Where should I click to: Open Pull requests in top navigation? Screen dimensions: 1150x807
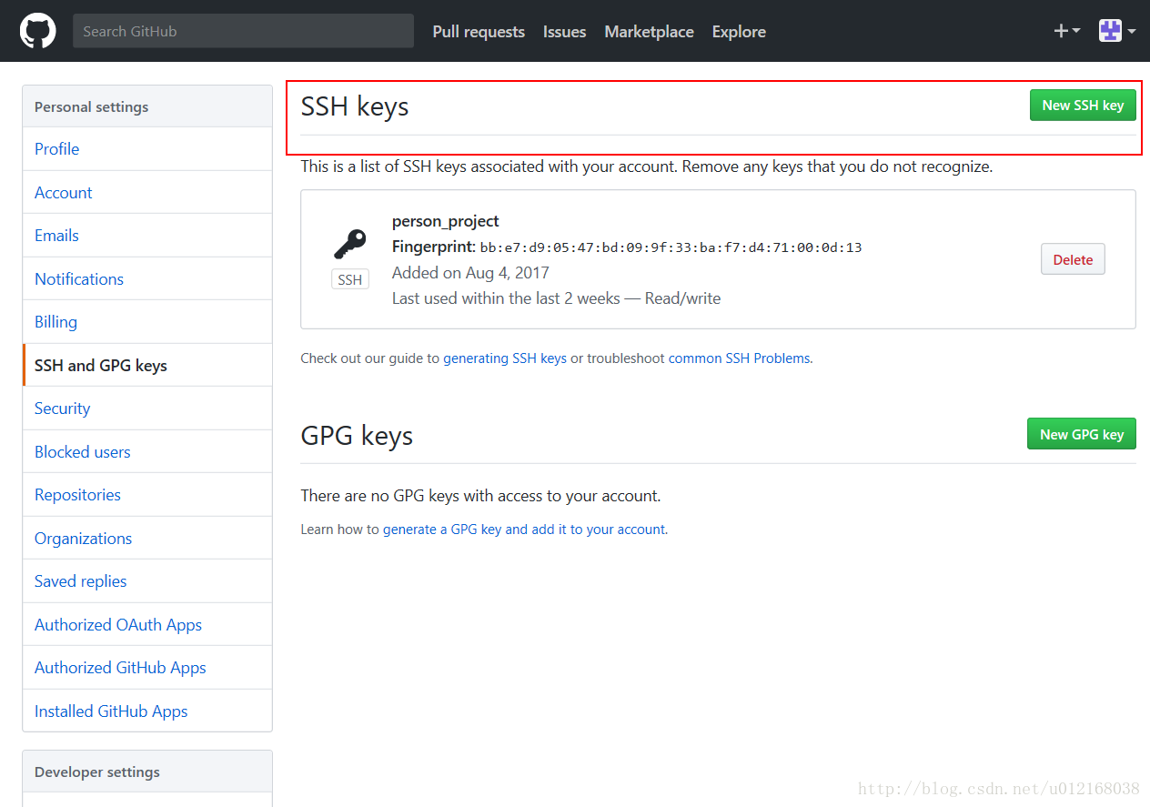[x=479, y=32]
